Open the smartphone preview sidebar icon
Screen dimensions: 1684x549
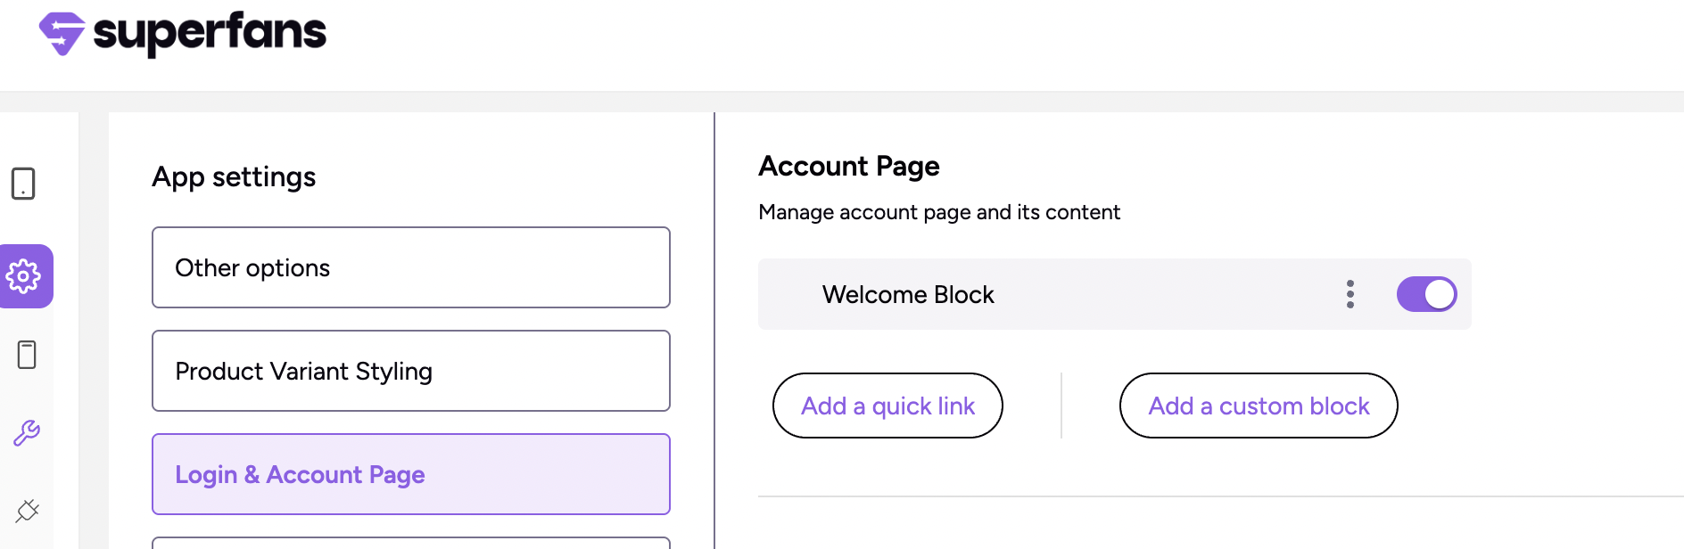pos(27,355)
